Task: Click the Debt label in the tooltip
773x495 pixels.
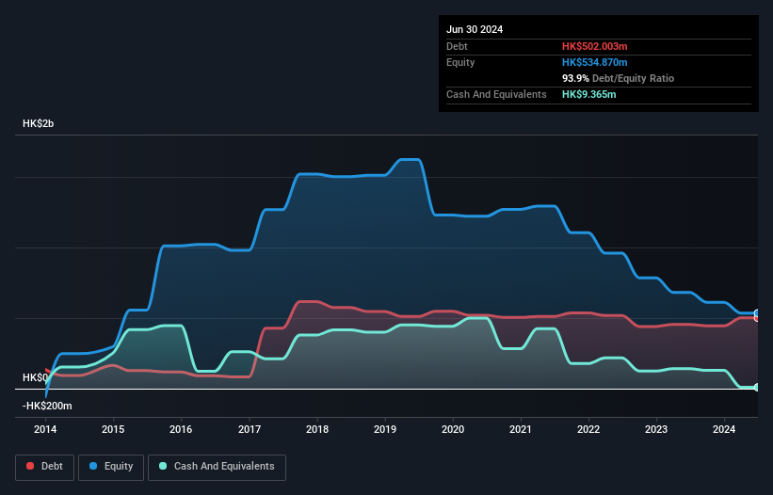Action: coord(457,46)
